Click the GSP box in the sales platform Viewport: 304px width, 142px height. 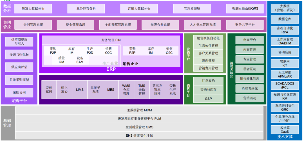208,99
